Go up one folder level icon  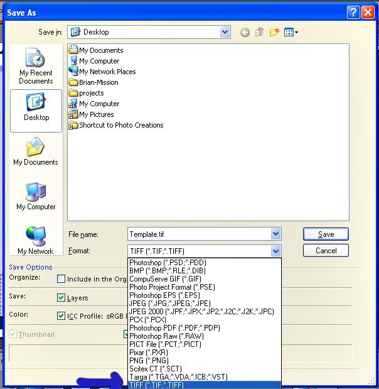click(x=259, y=32)
